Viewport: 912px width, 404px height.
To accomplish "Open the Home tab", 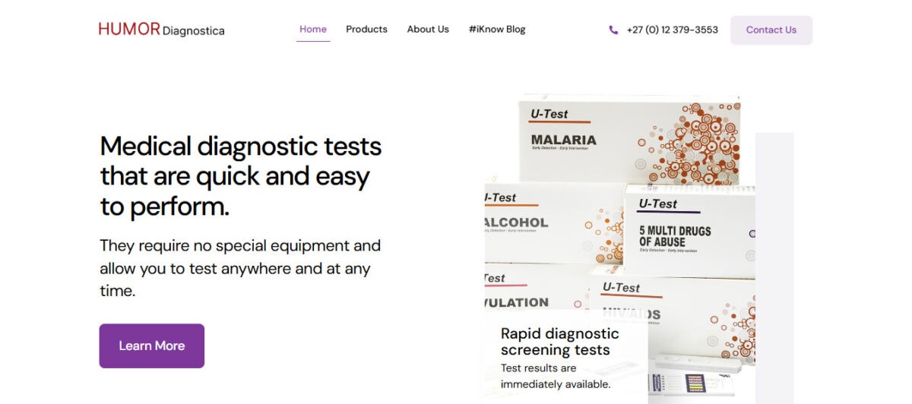I will (313, 30).
